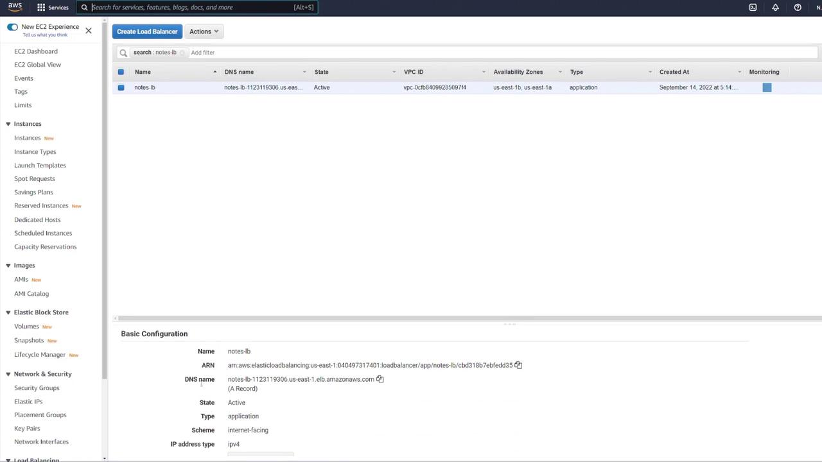The height and width of the screenshot is (462, 822).
Task: Open EC2 Global View
Action: point(38,65)
